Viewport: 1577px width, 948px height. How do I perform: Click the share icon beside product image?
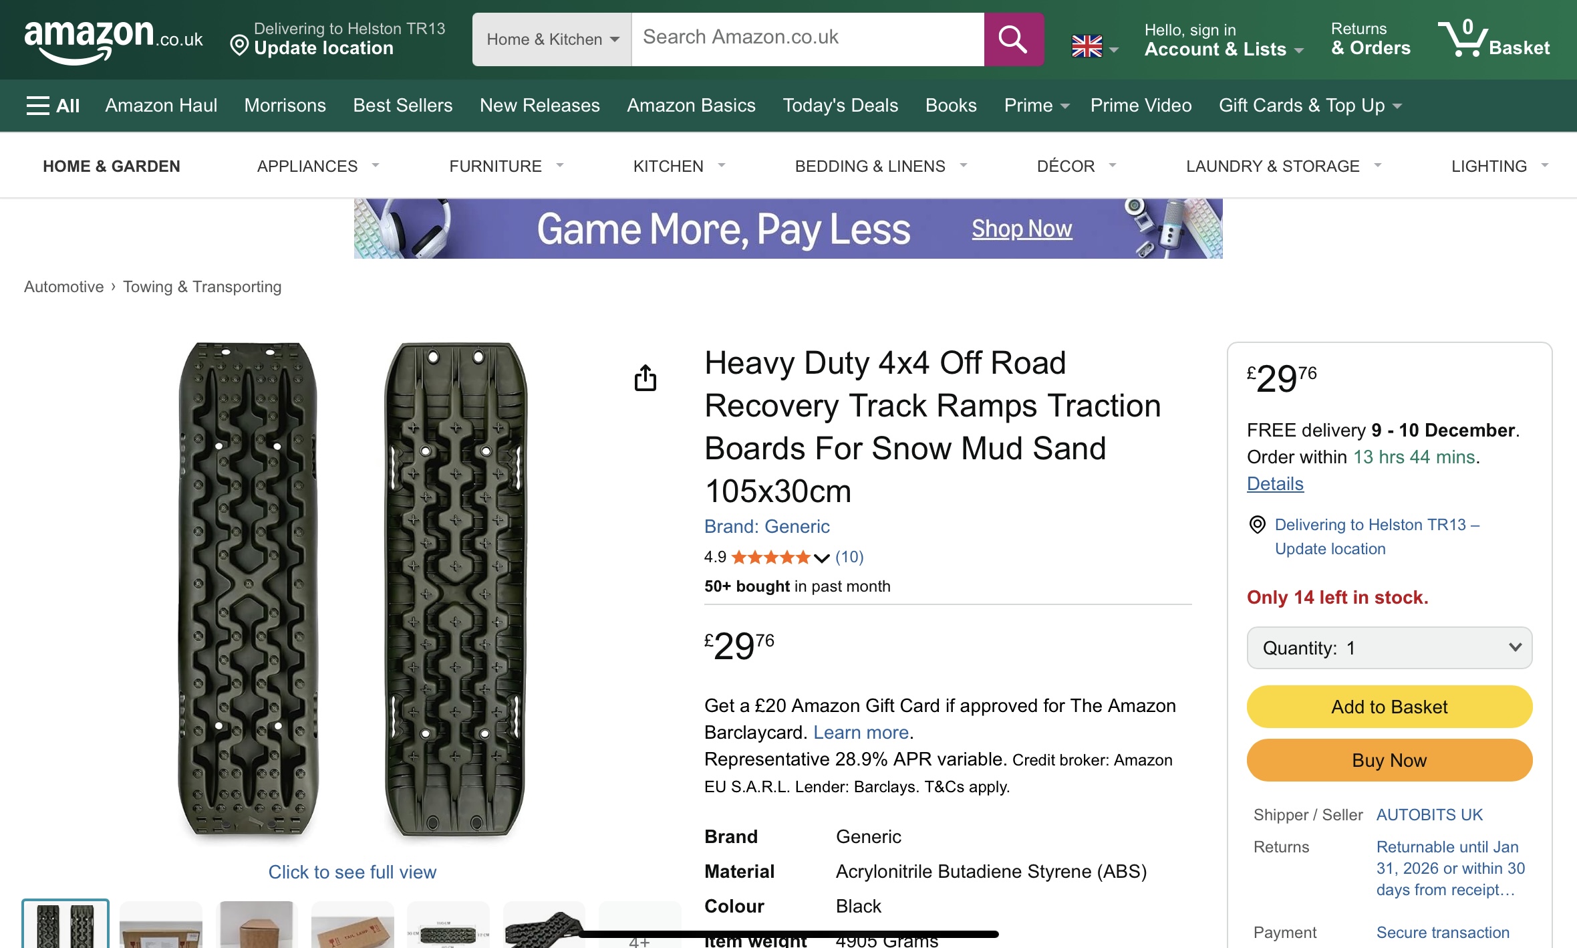[645, 378]
